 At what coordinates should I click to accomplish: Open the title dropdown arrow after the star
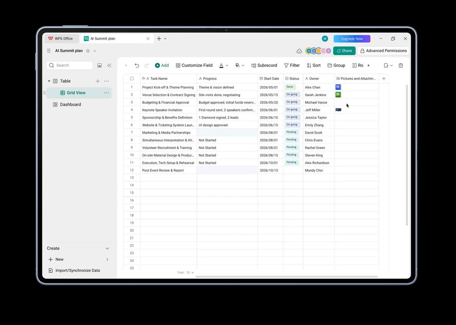coord(95,51)
